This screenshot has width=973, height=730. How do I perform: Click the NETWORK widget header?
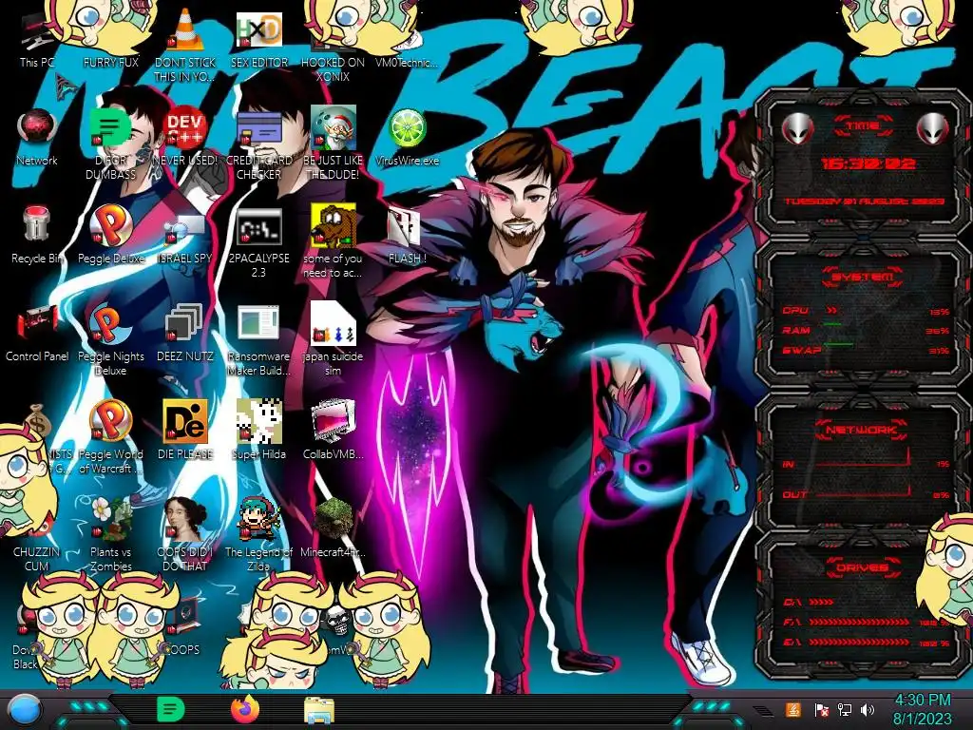(x=861, y=430)
